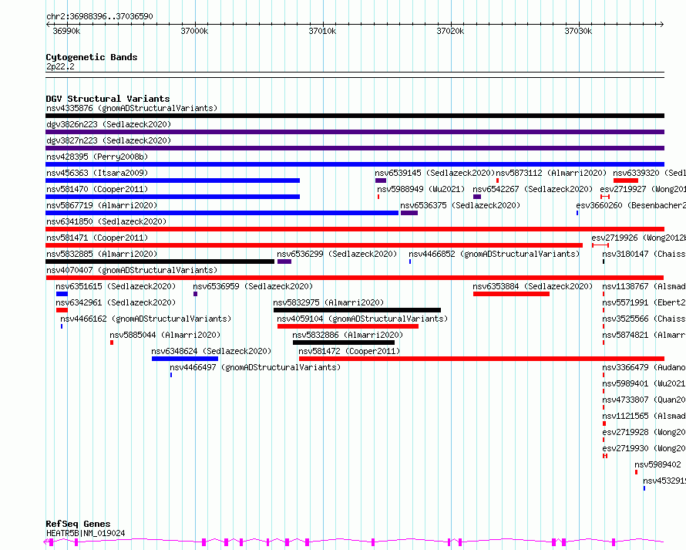The image size is (686, 550).
Task: Click the 37010k ruler position marker
Action: click(322, 31)
